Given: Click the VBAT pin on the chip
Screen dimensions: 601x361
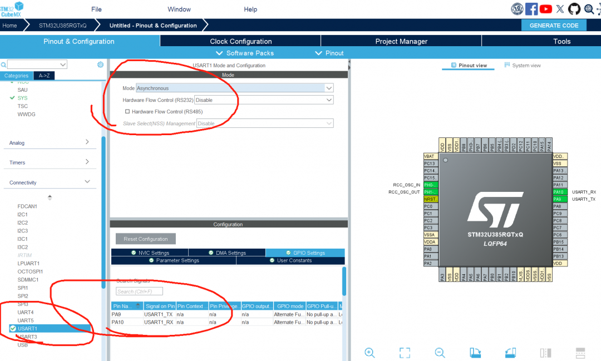Looking at the screenshot, I should (430, 156).
